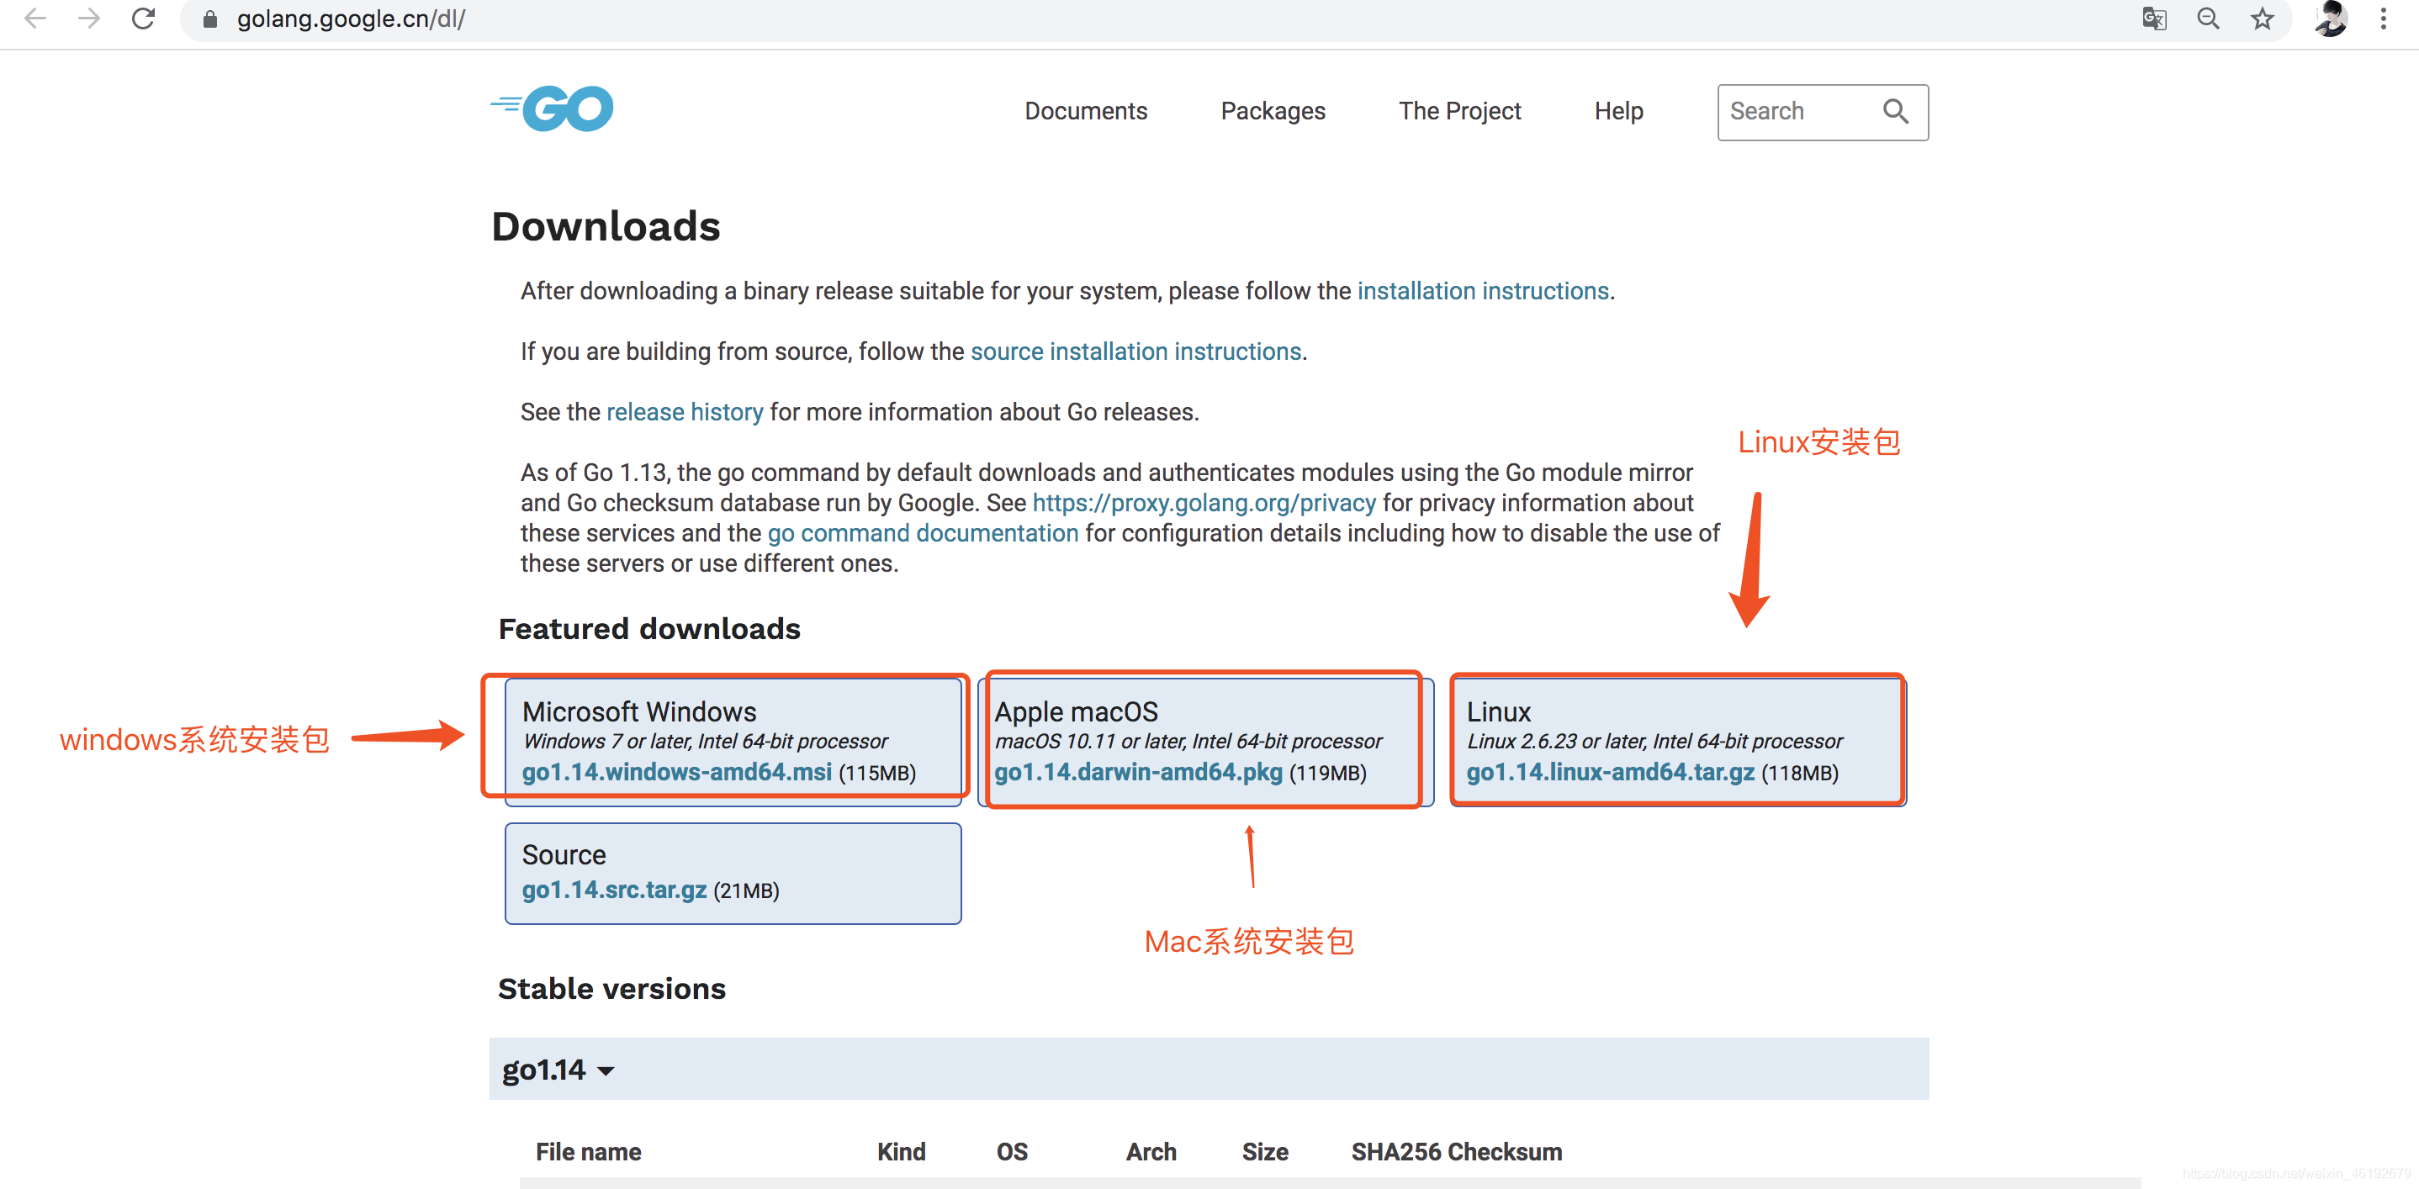The height and width of the screenshot is (1189, 2419).
Task: Open the Chrome profile avatar
Action: tap(2331, 18)
